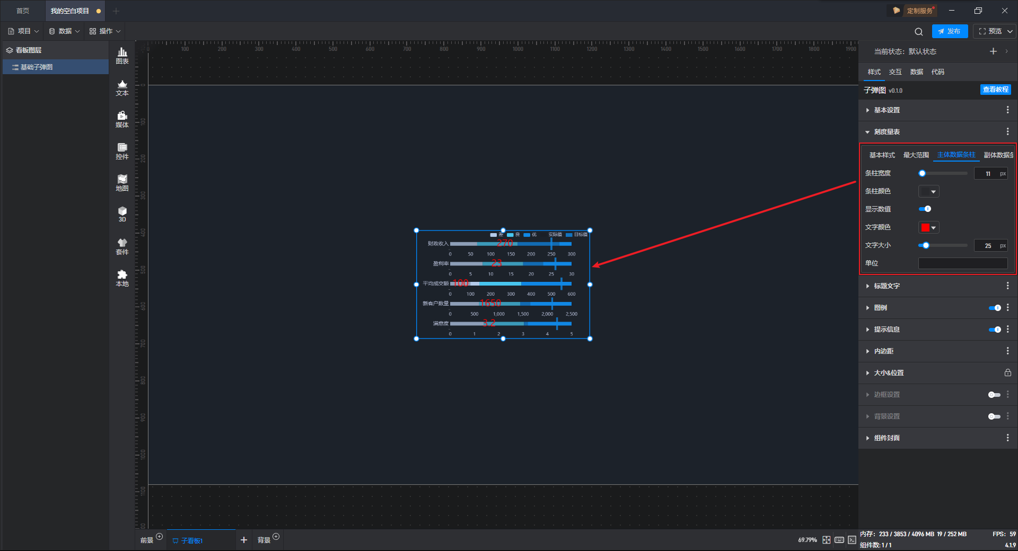Open the 文本 text components panel
This screenshot has height=551, width=1018.
coord(122,87)
